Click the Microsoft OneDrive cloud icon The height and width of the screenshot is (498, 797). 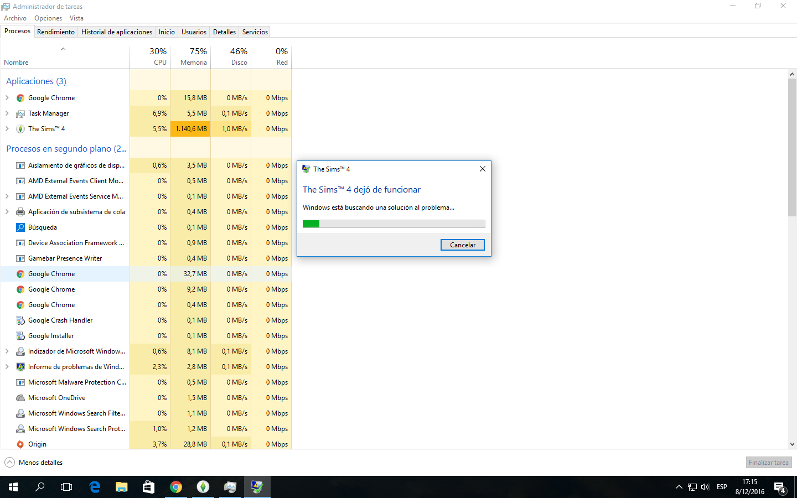pos(20,398)
